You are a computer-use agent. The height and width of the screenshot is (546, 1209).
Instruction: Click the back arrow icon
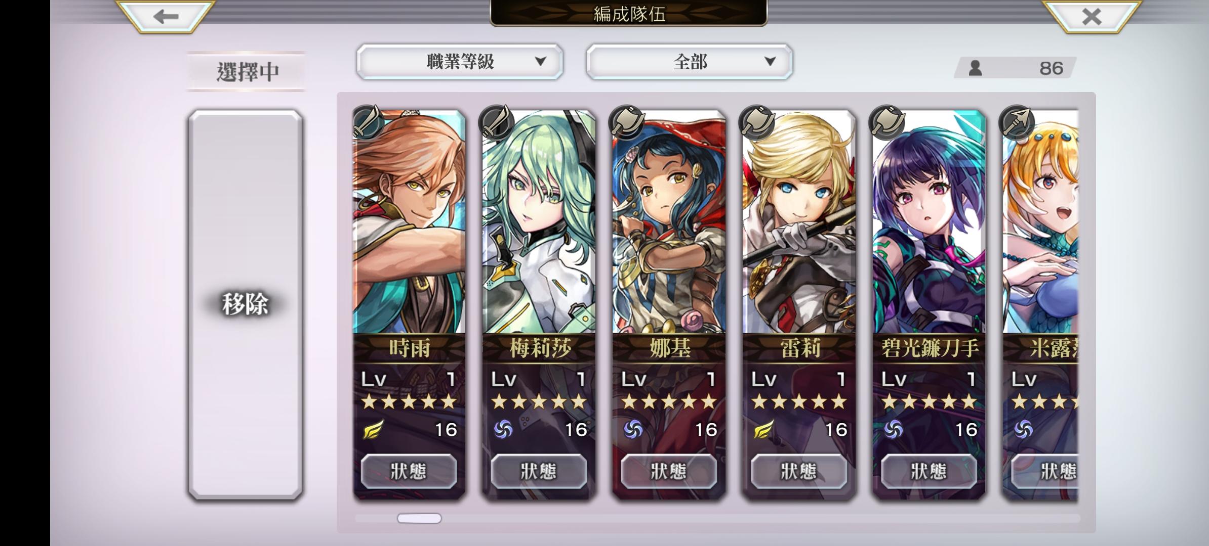pyautogui.click(x=166, y=17)
